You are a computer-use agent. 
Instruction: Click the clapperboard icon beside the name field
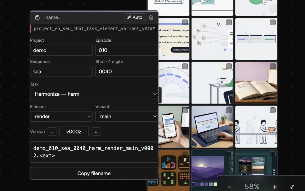37,17
